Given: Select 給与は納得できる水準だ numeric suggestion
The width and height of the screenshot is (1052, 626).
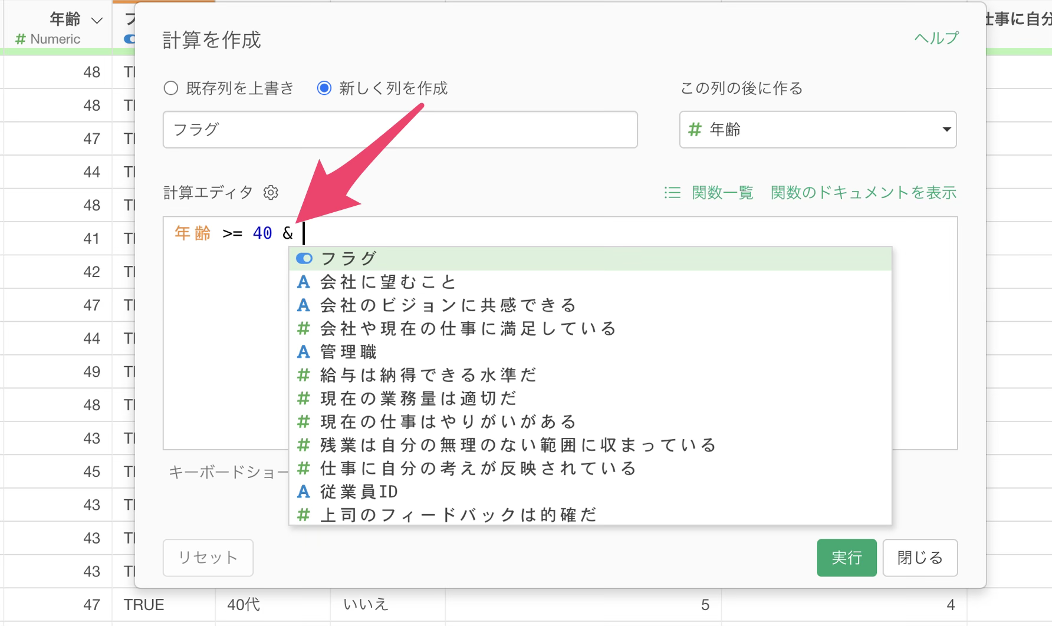Looking at the screenshot, I should click(x=428, y=375).
